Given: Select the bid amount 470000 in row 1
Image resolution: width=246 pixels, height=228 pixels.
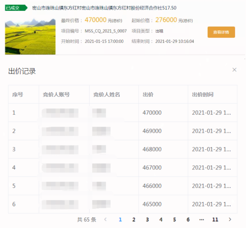Looking at the screenshot, I should point(152,112).
